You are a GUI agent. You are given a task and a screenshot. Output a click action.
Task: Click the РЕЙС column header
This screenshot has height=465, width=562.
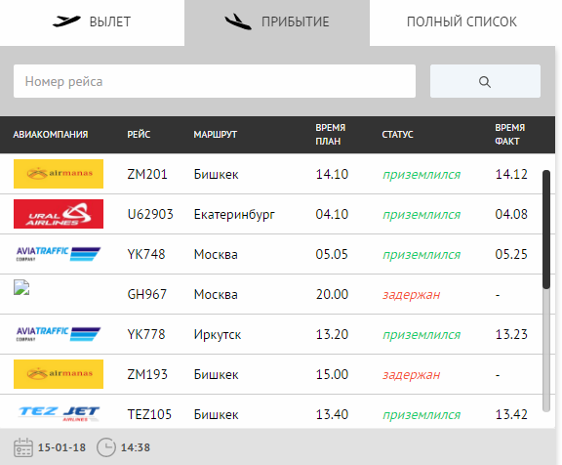tap(139, 135)
